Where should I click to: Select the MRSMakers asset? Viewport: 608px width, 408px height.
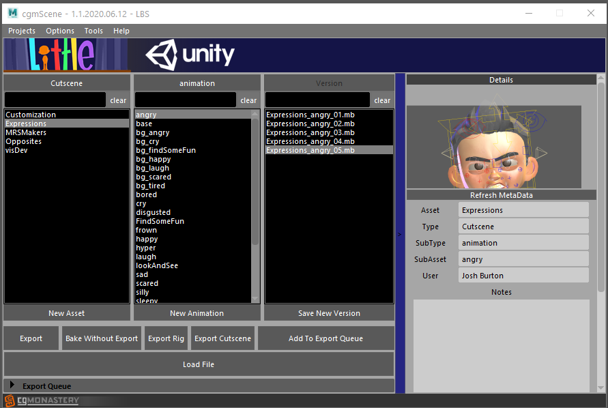click(x=67, y=132)
